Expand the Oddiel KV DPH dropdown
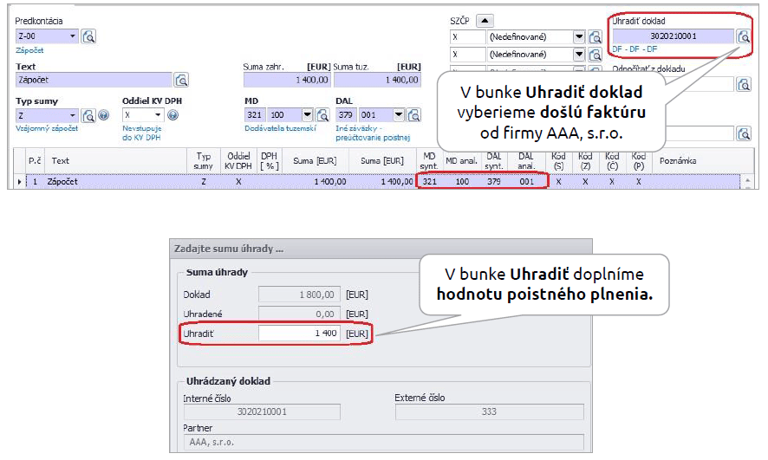 coord(159,115)
